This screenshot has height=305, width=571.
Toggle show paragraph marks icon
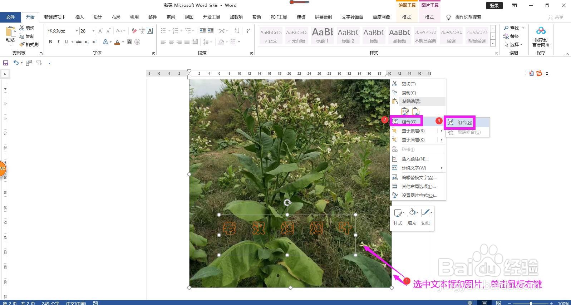(248, 31)
